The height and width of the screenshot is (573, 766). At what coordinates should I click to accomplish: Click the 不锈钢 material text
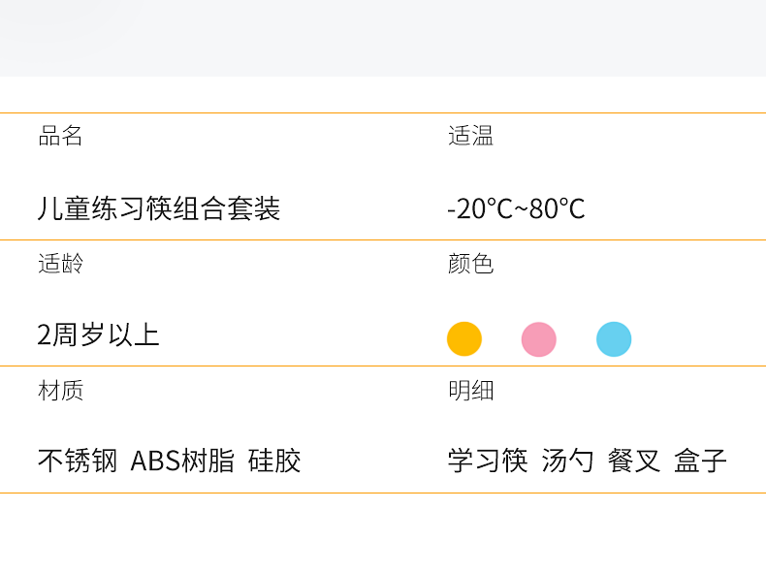78,461
